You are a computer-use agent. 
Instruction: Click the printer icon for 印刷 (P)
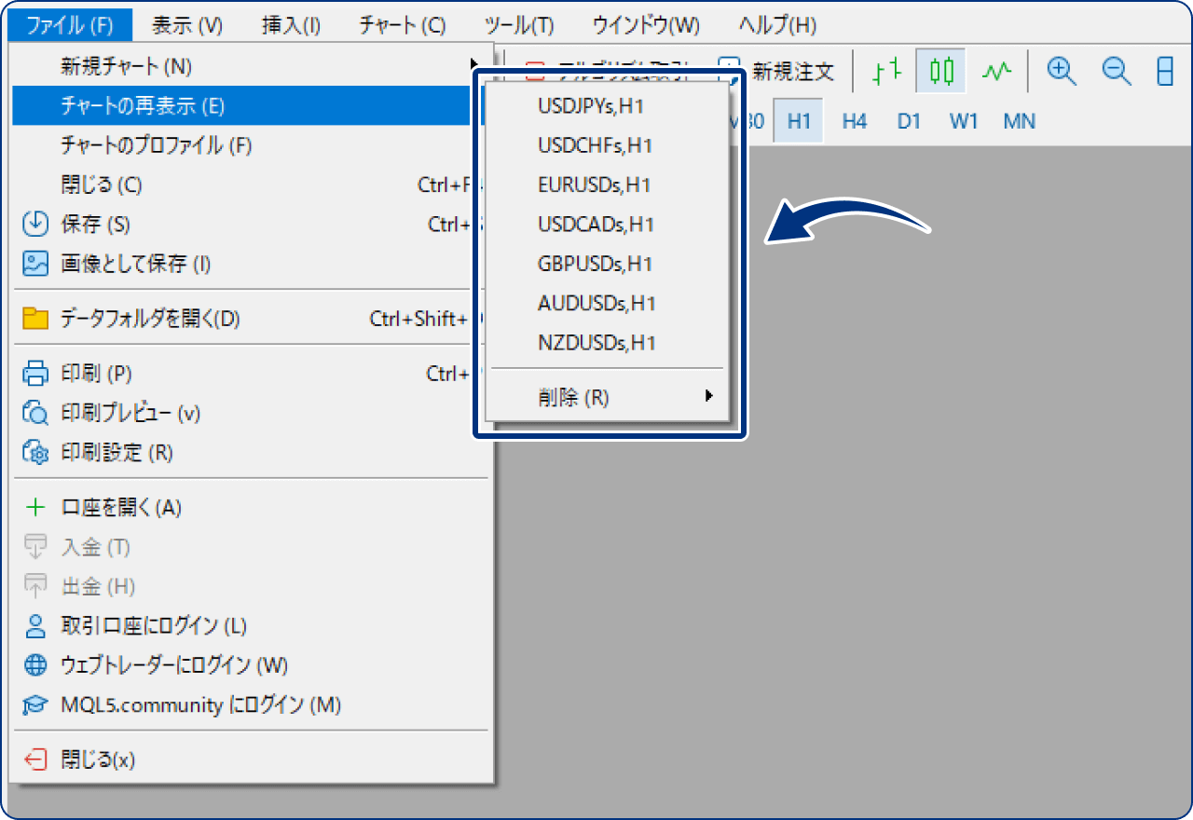pyautogui.click(x=34, y=374)
